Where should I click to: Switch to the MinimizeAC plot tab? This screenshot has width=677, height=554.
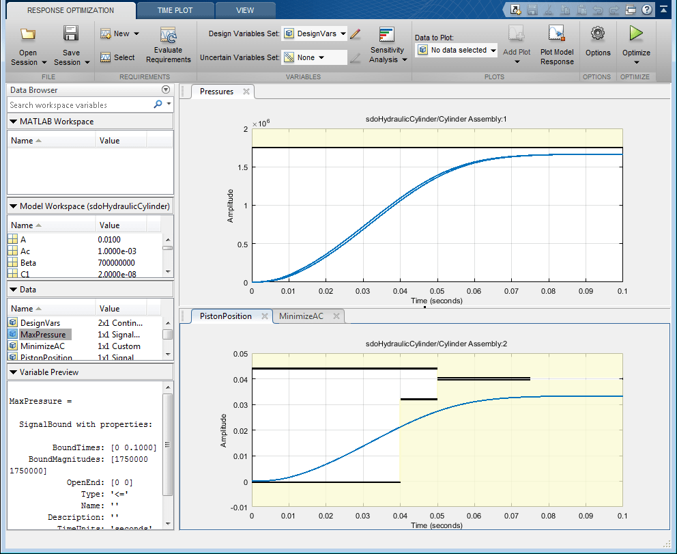[302, 316]
